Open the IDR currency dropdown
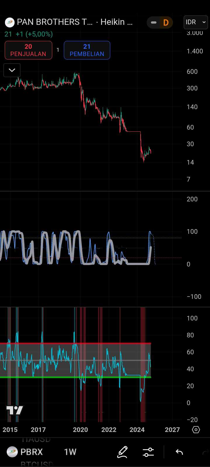The height and width of the screenshot is (467, 210). 196,22
